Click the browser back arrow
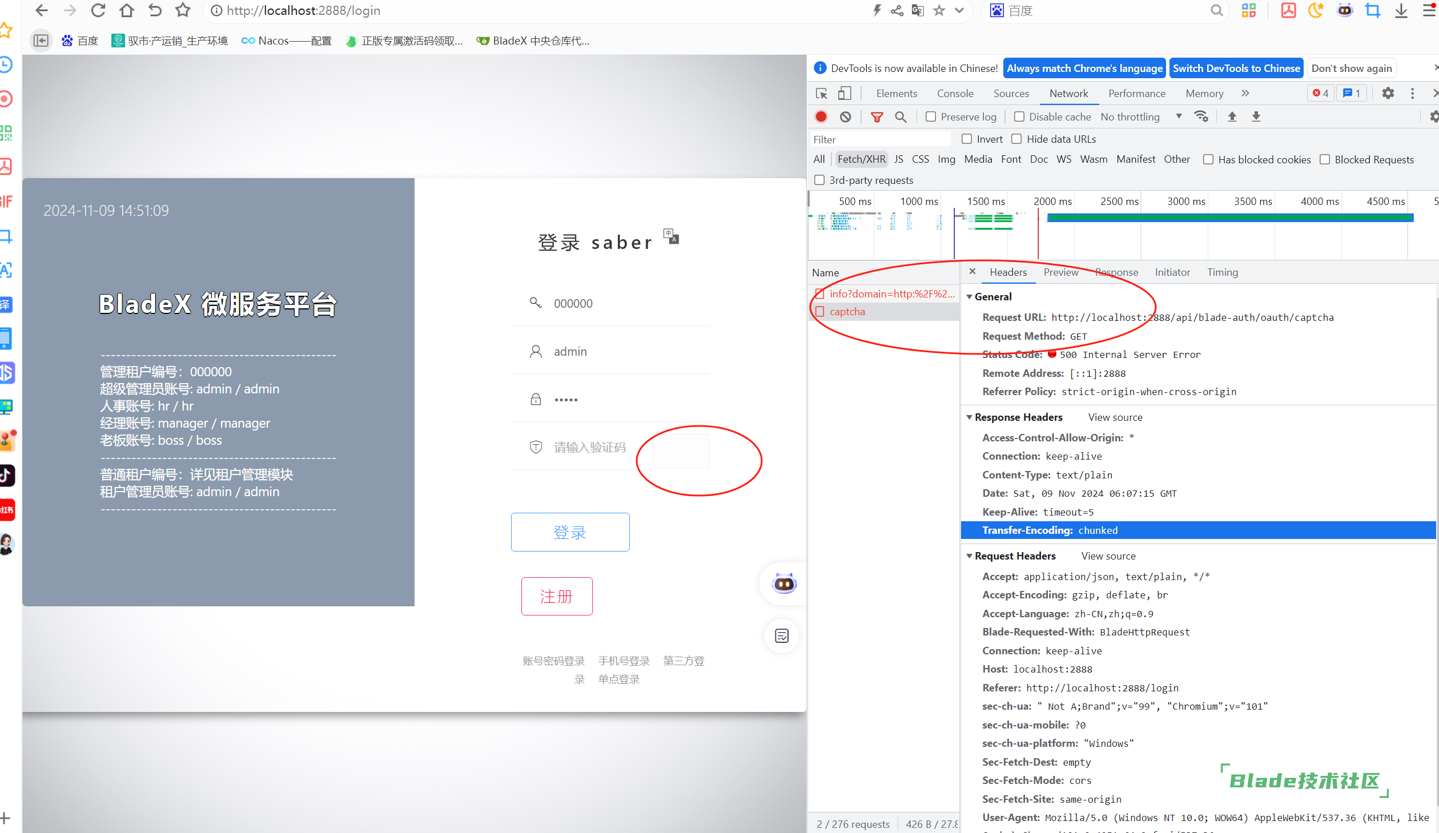The width and height of the screenshot is (1439, 833). (41, 10)
